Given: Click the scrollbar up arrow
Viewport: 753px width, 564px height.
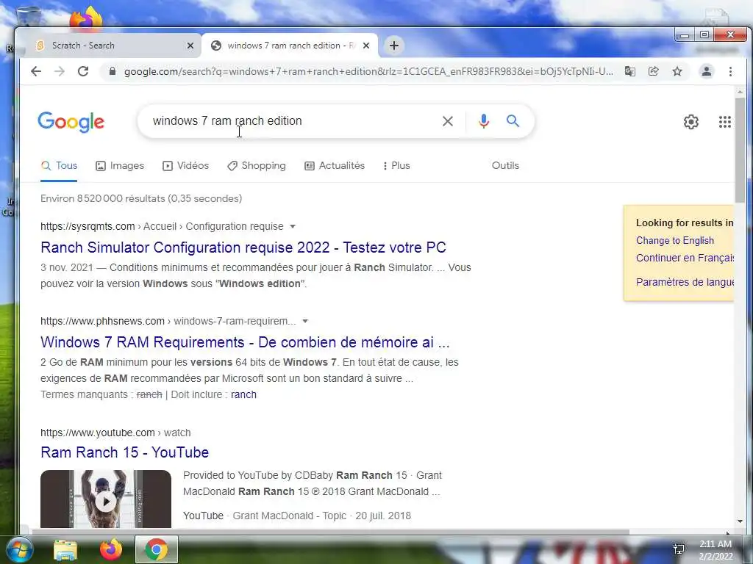Looking at the screenshot, I should point(740,92).
